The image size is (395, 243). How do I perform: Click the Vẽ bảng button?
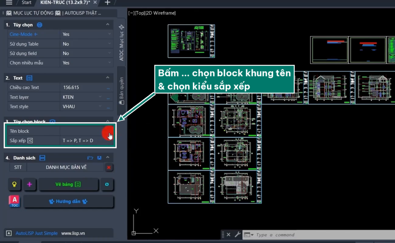click(x=68, y=184)
